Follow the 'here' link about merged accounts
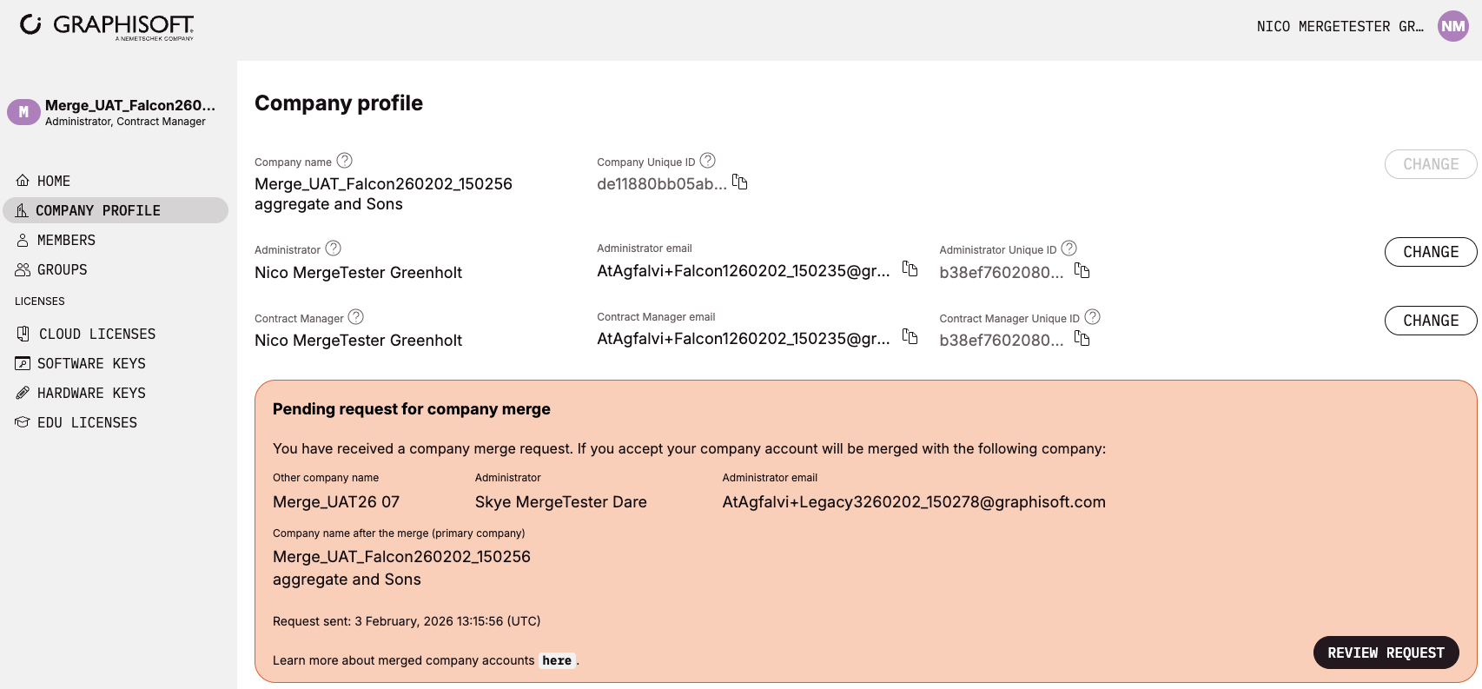1482x689 pixels. (557, 660)
